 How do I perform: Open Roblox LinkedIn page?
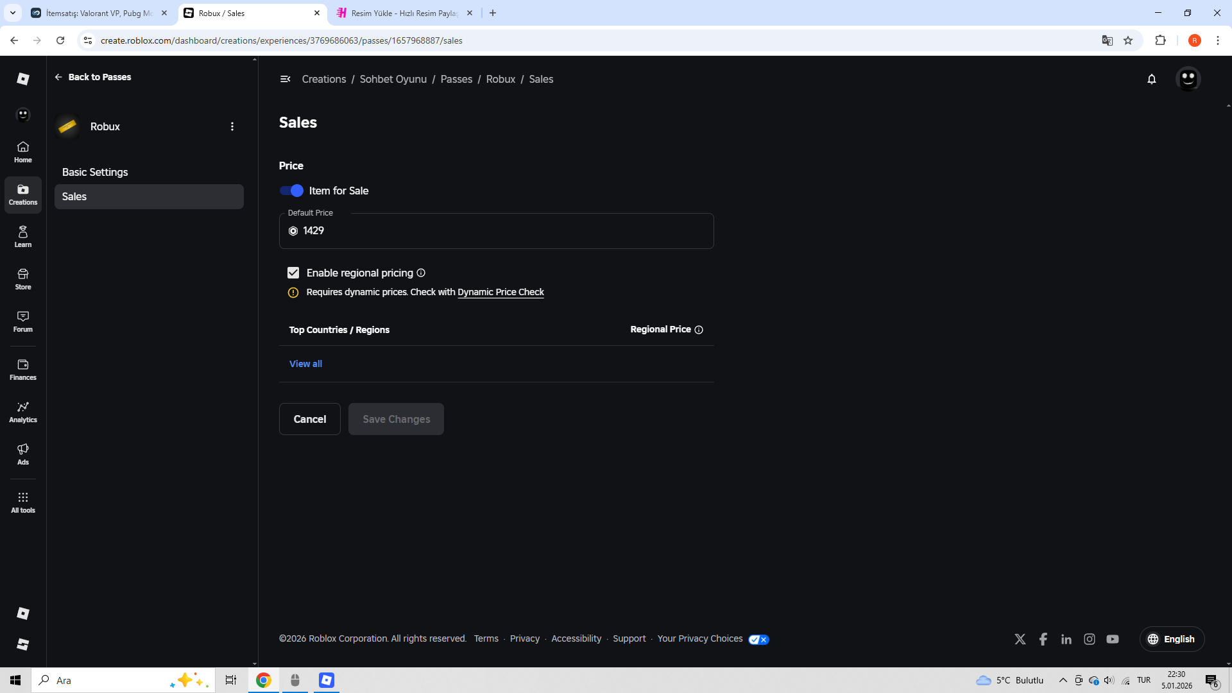point(1066,639)
